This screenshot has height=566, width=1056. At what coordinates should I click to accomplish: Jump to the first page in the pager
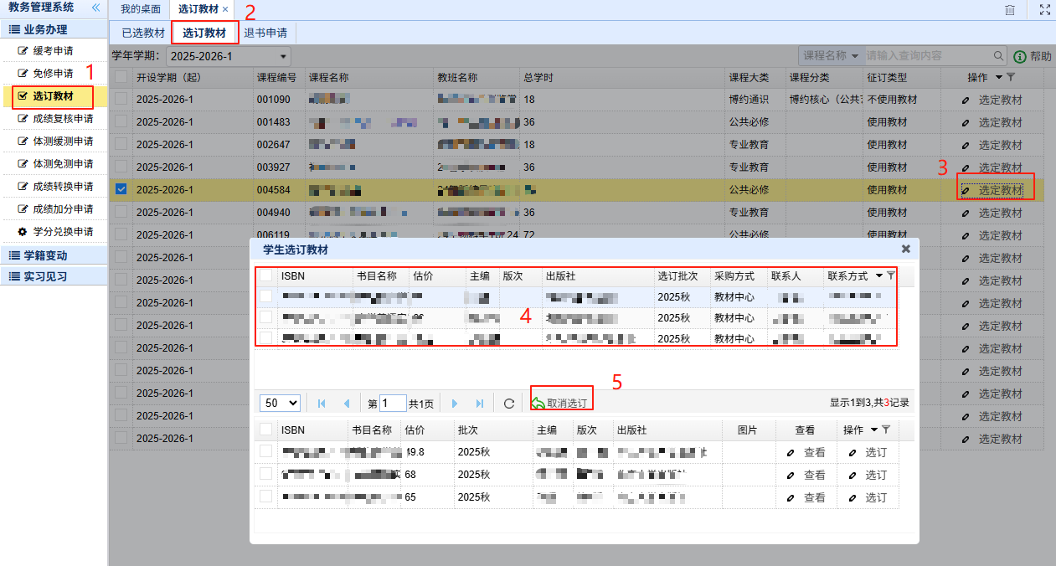322,404
